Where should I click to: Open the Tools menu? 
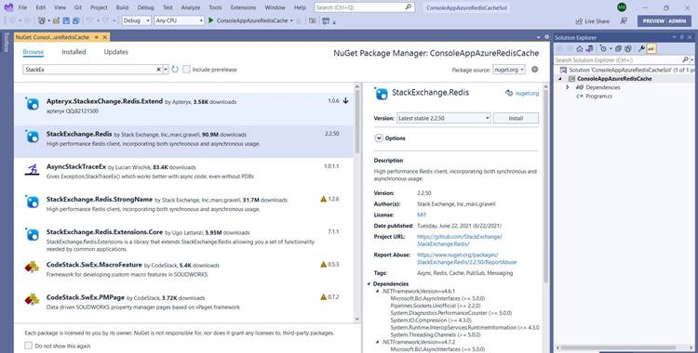pyautogui.click(x=215, y=7)
